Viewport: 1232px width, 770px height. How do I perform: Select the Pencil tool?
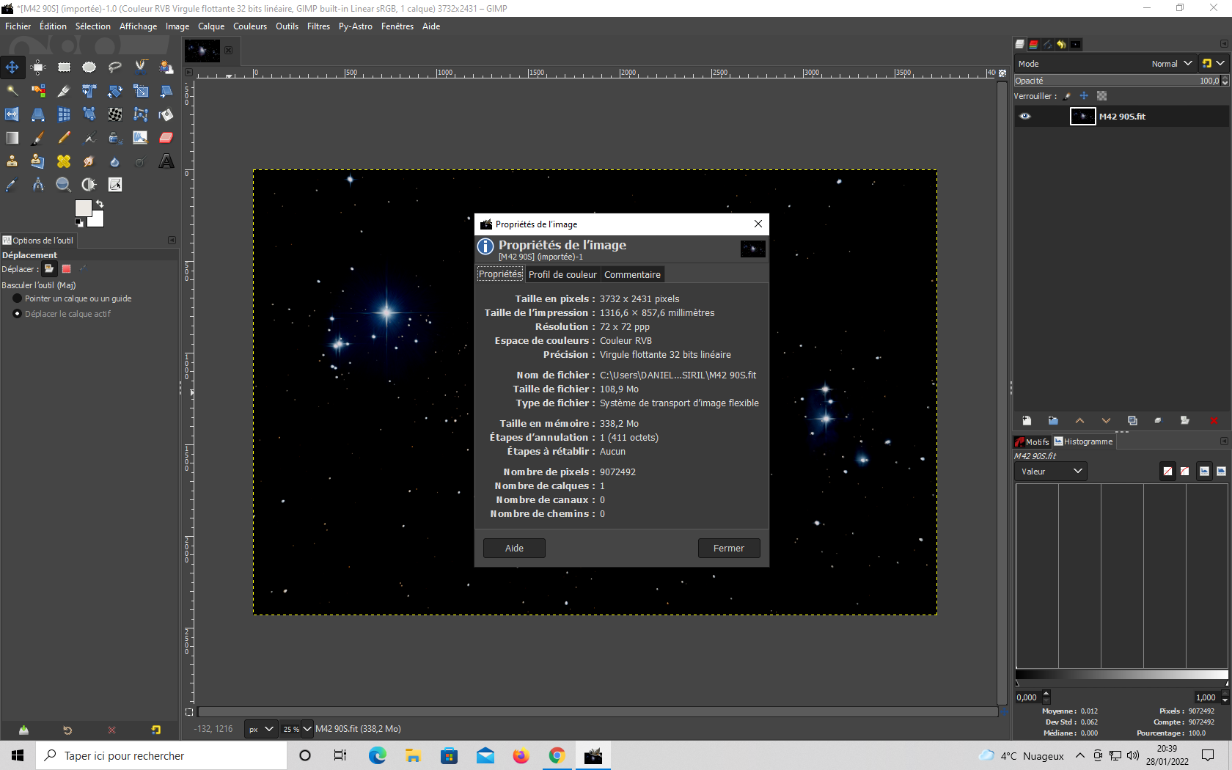coord(64,138)
